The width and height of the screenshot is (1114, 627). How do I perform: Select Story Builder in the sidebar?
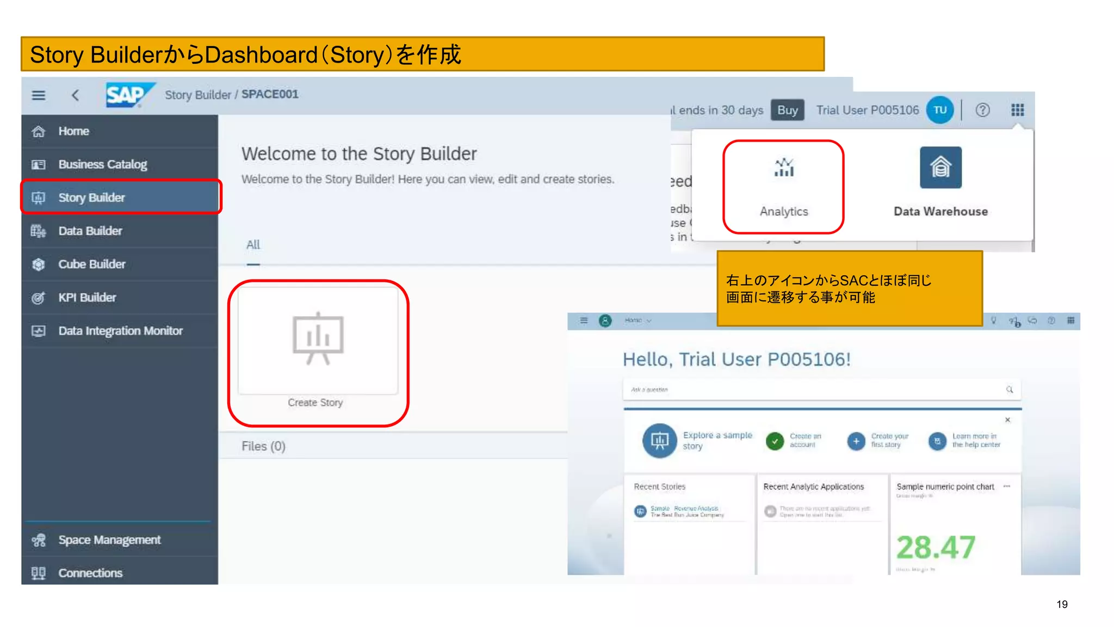pos(120,198)
